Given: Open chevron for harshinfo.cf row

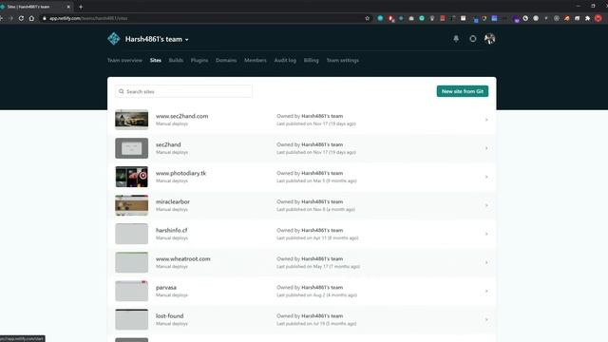Looking at the screenshot, I should [486, 234].
